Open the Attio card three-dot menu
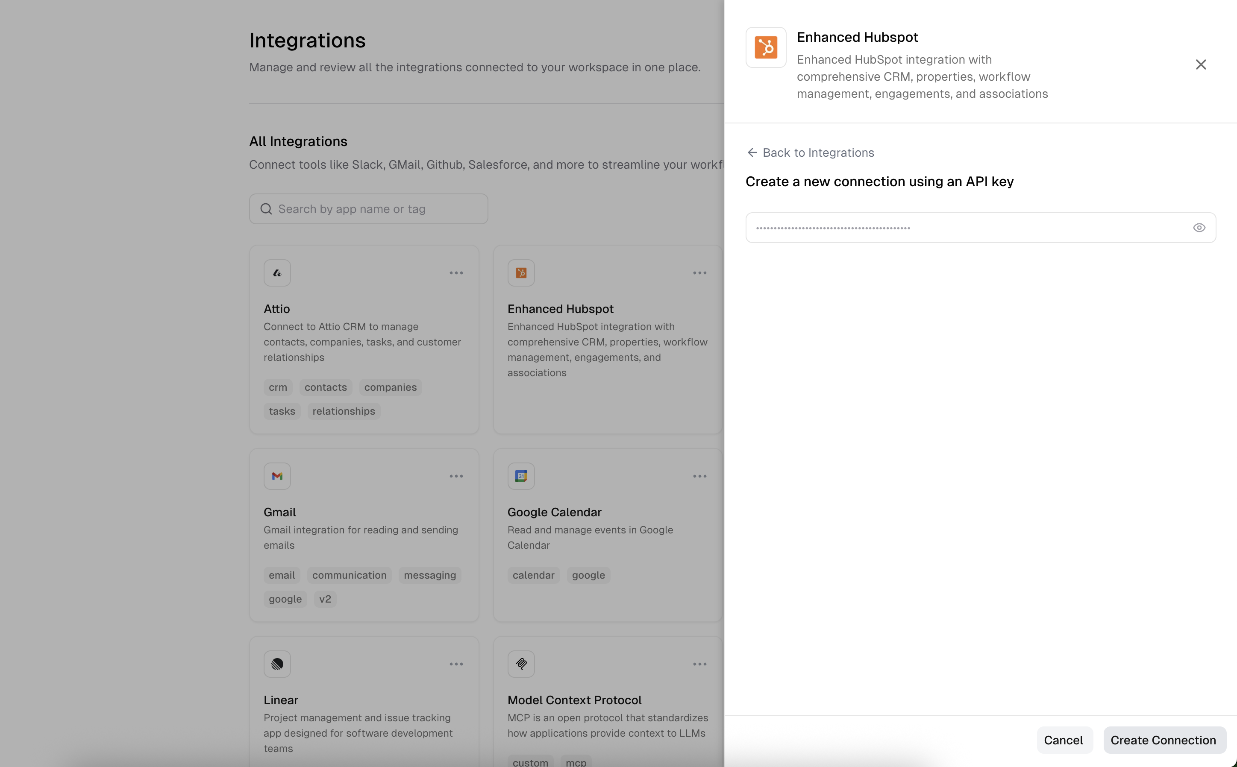This screenshot has height=767, width=1237. point(455,273)
